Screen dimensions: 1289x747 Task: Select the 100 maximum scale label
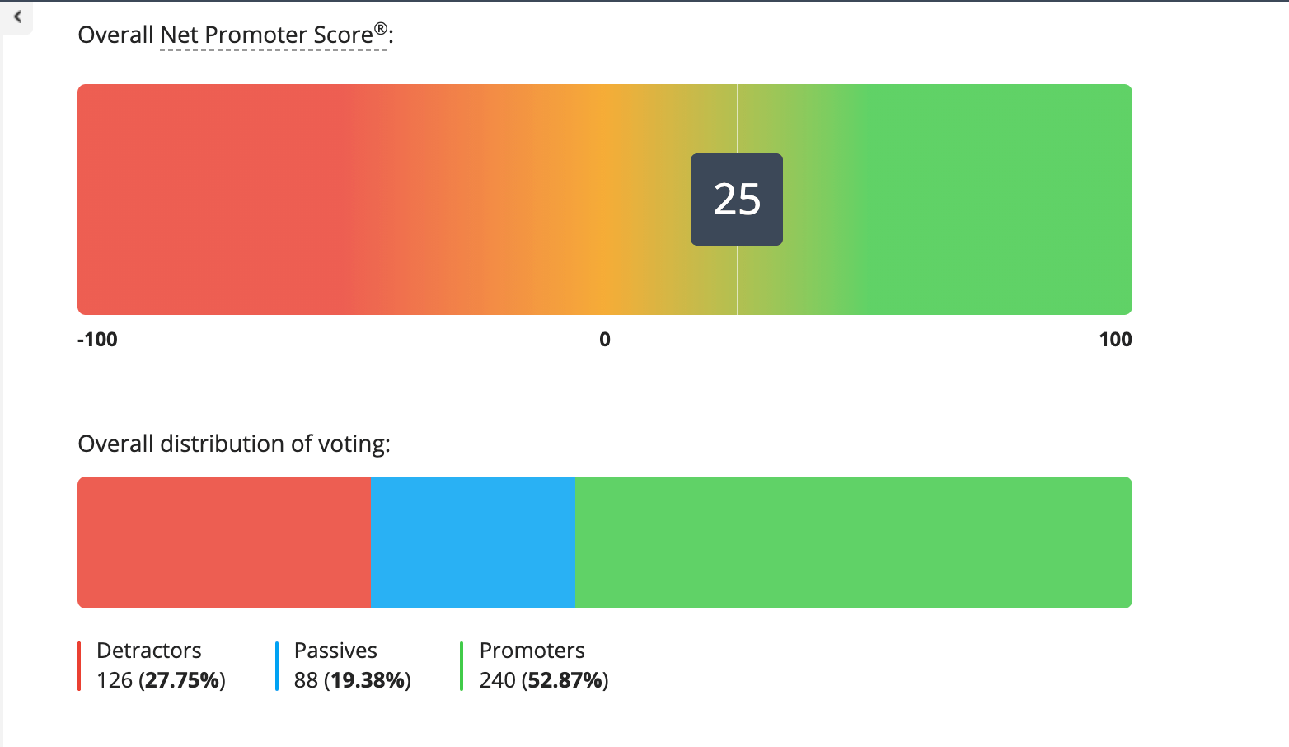1115,340
